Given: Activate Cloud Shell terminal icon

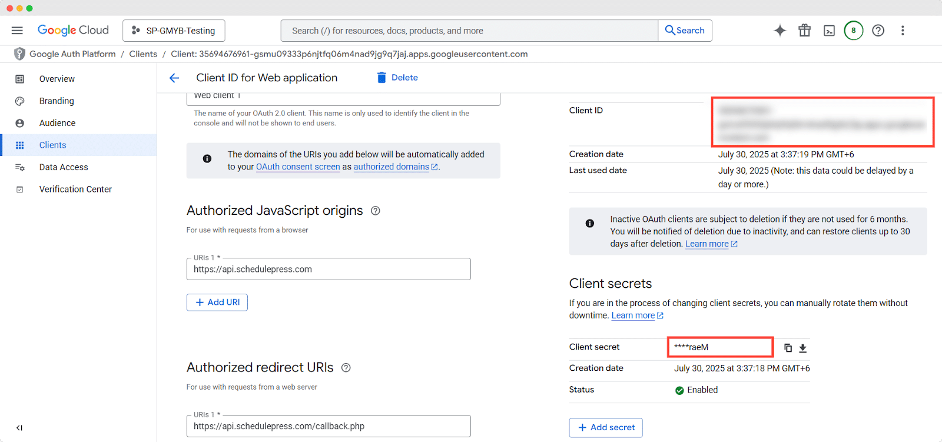Looking at the screenshot, I should [x=829, y=31].
